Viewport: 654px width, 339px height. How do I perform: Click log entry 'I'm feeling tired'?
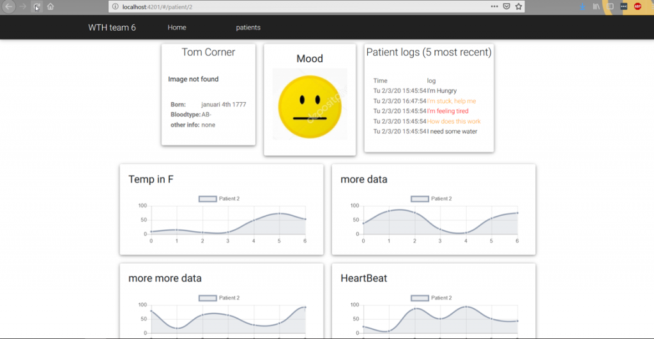[x=448, y=111]
